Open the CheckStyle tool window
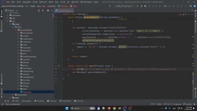This screenshot has height=111, width=197. pyautogui.click(x=65, y=101)
